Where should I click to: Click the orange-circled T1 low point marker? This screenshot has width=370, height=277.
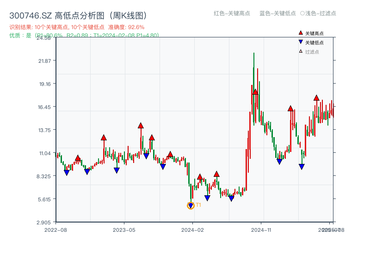pos(191,205)
